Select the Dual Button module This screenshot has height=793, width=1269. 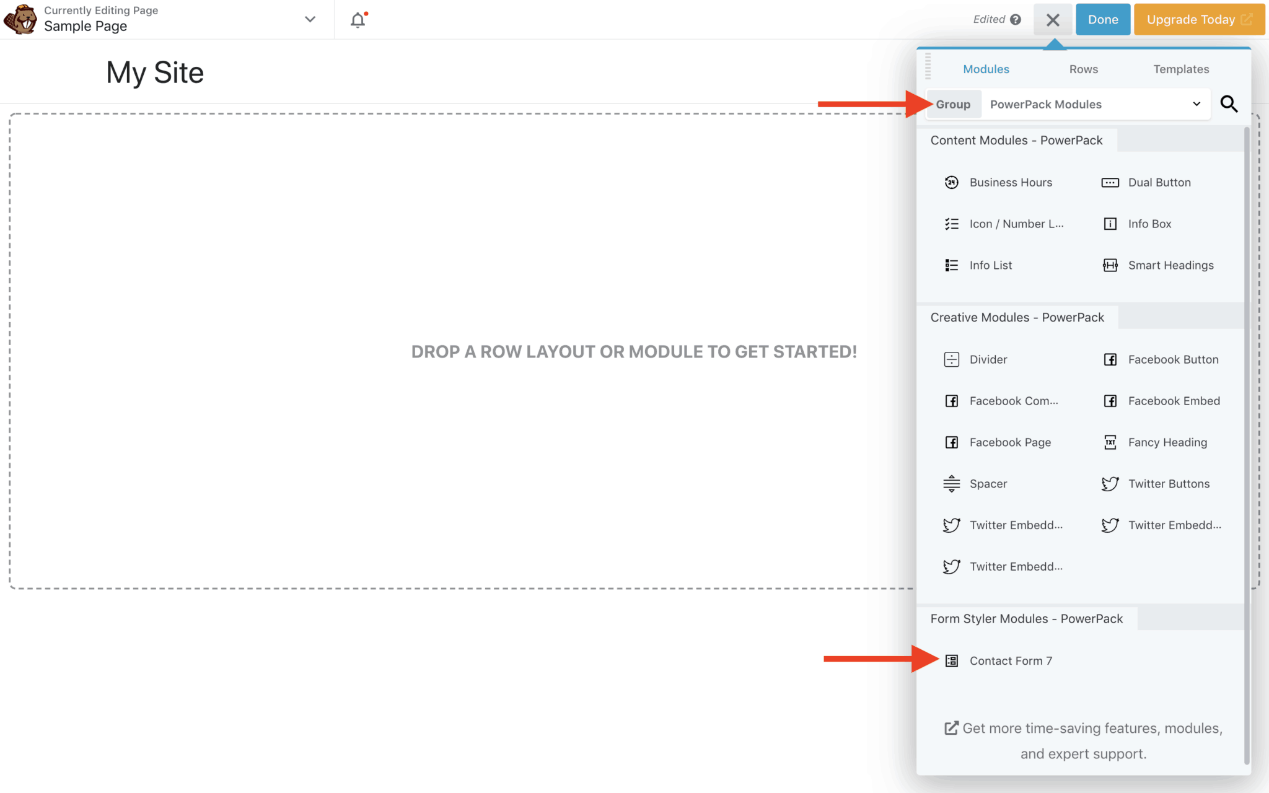[x=1159, y=182]
